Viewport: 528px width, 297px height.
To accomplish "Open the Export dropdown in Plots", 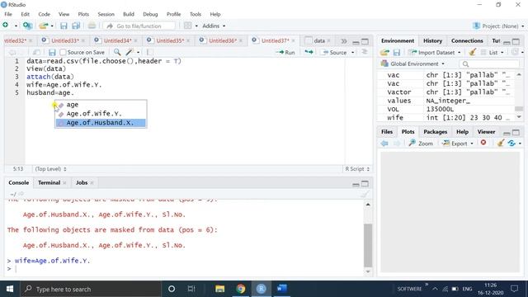I will click(458, 144).
